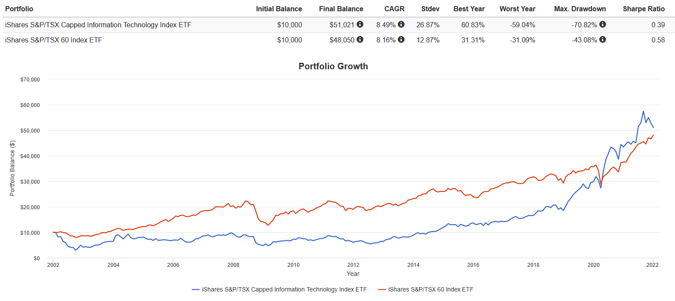Click the red line swatch in legend
The width and height of the screenshot is (675, 301).
(x=382, y=289)
